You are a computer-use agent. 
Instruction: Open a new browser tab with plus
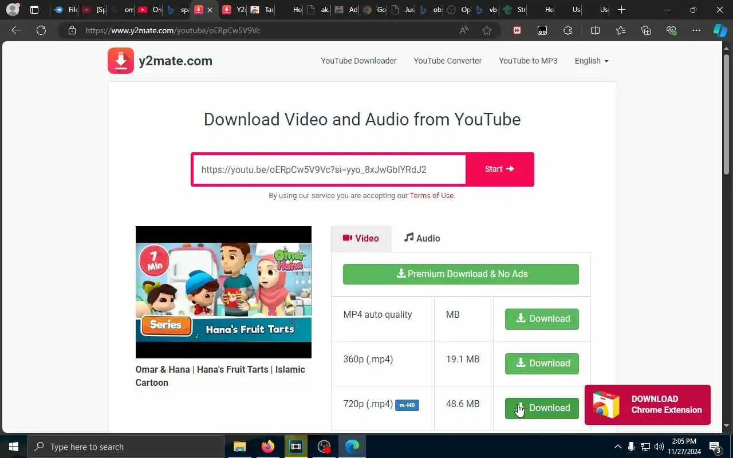622,10
